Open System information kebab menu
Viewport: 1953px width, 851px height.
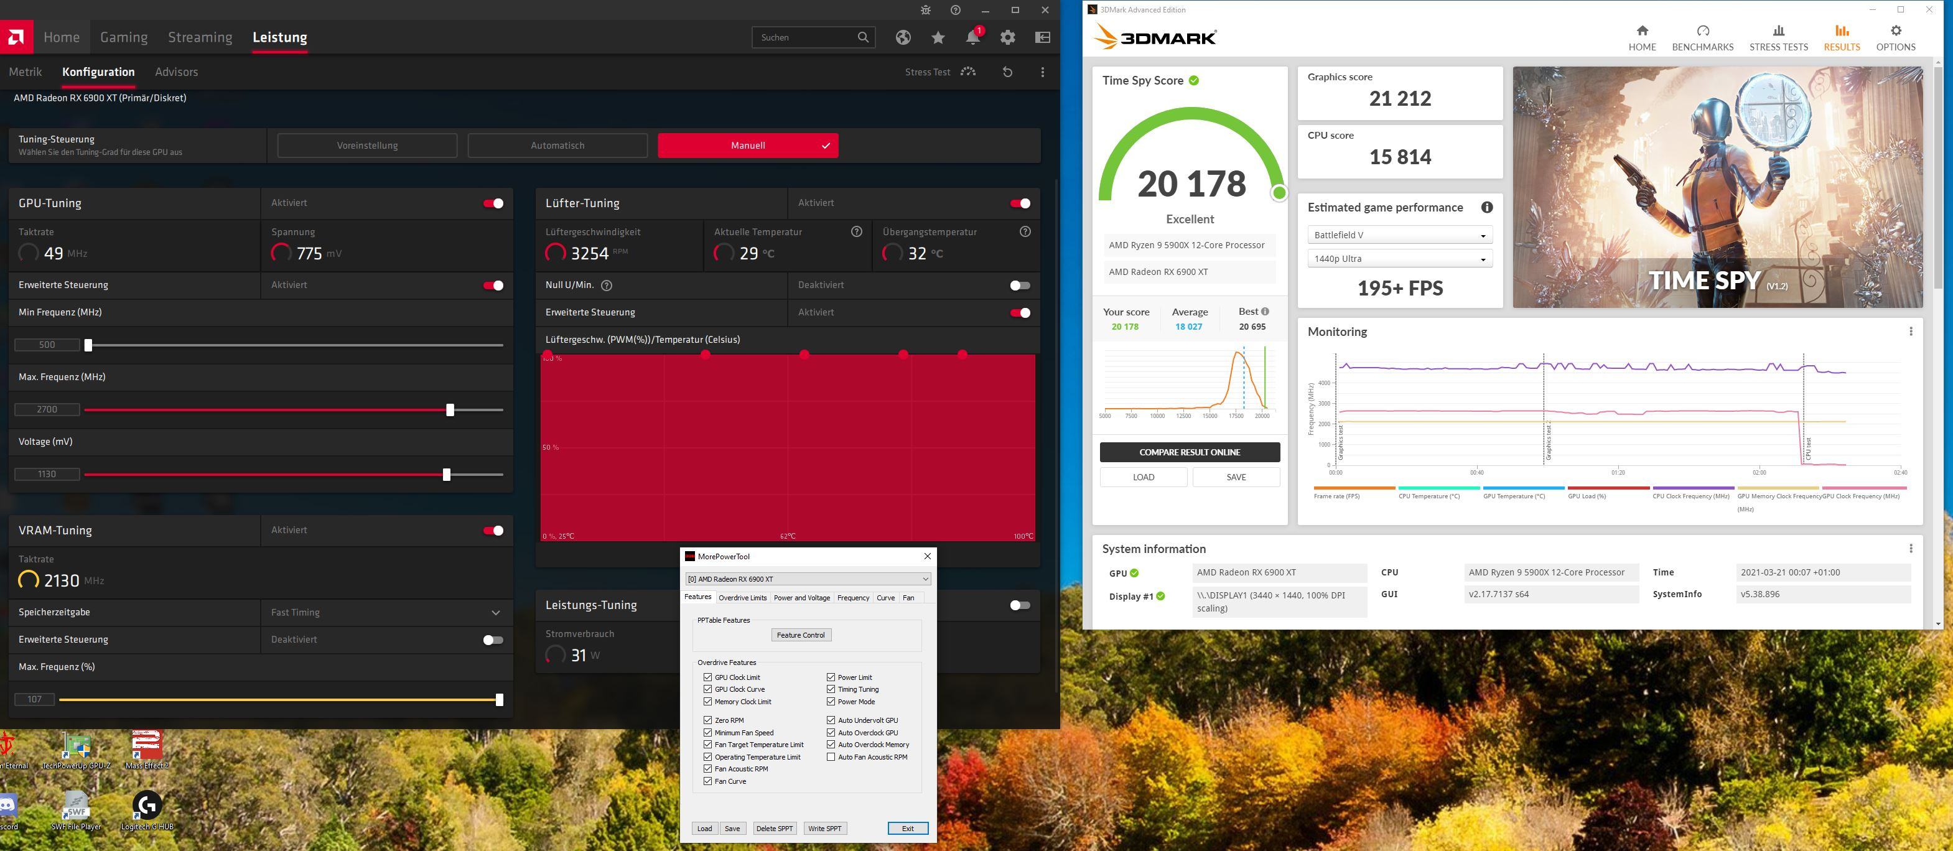[x=1911, y=548]
